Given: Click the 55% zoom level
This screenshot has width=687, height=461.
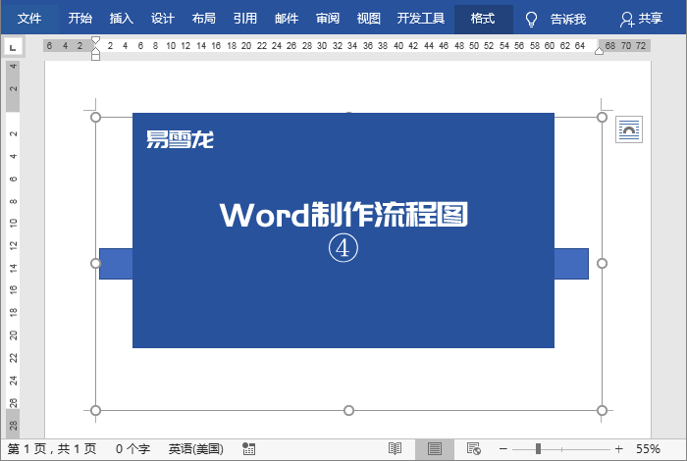Looking at the screenshot, I should tap(648, 449).
